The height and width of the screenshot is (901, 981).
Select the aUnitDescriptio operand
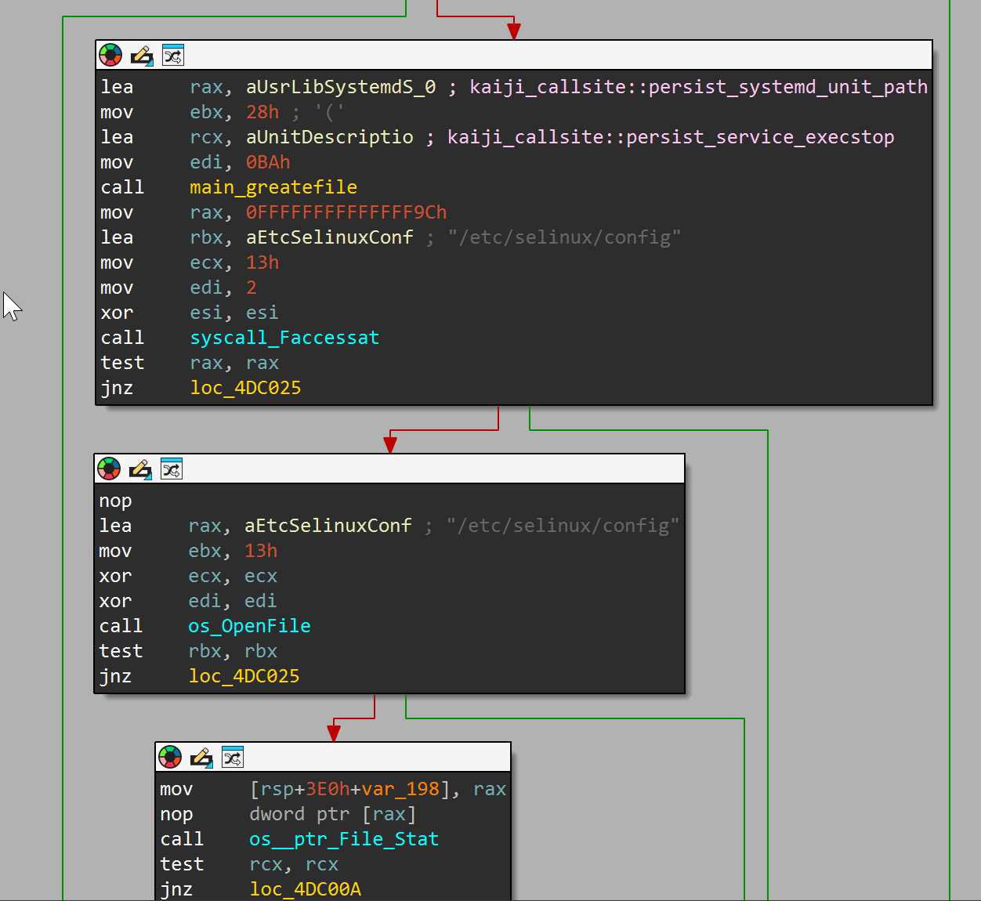pyautogui.click(x=329, y=137)
